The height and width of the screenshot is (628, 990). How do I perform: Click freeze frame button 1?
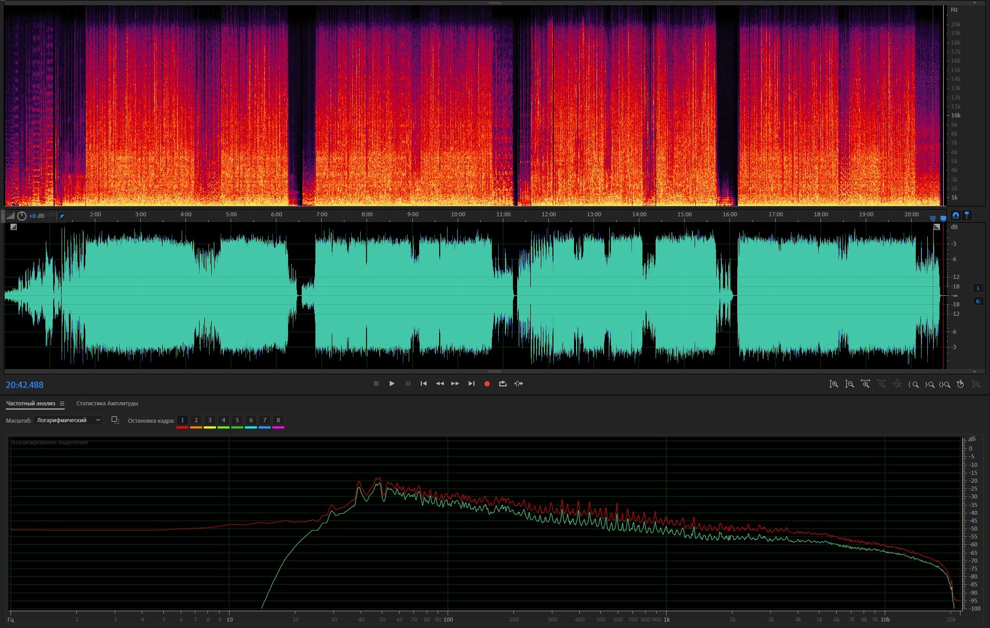pyautogui.click(x=182, y=420)
